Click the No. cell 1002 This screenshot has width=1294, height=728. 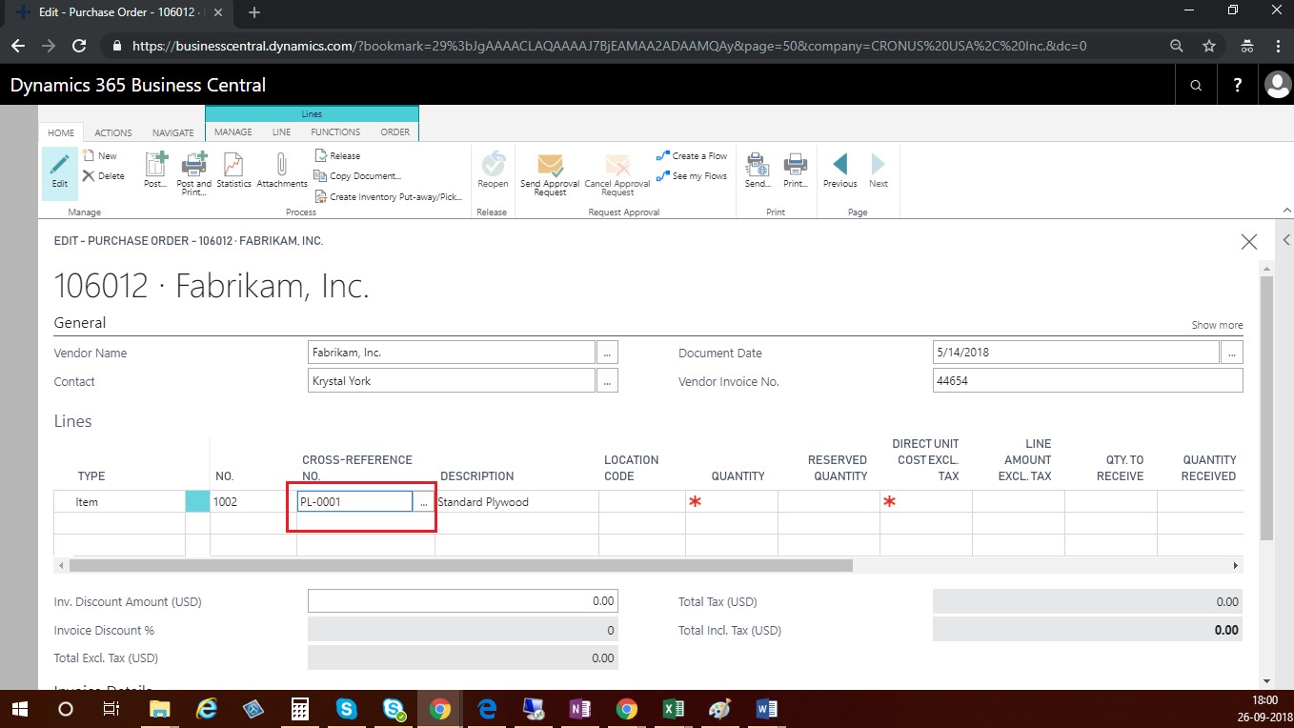click(x=253, y=501)
